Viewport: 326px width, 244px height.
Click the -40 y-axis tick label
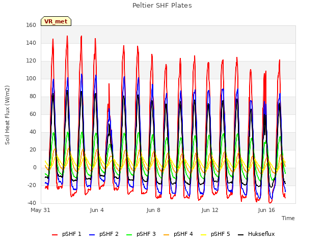click(x=32, y=203)
